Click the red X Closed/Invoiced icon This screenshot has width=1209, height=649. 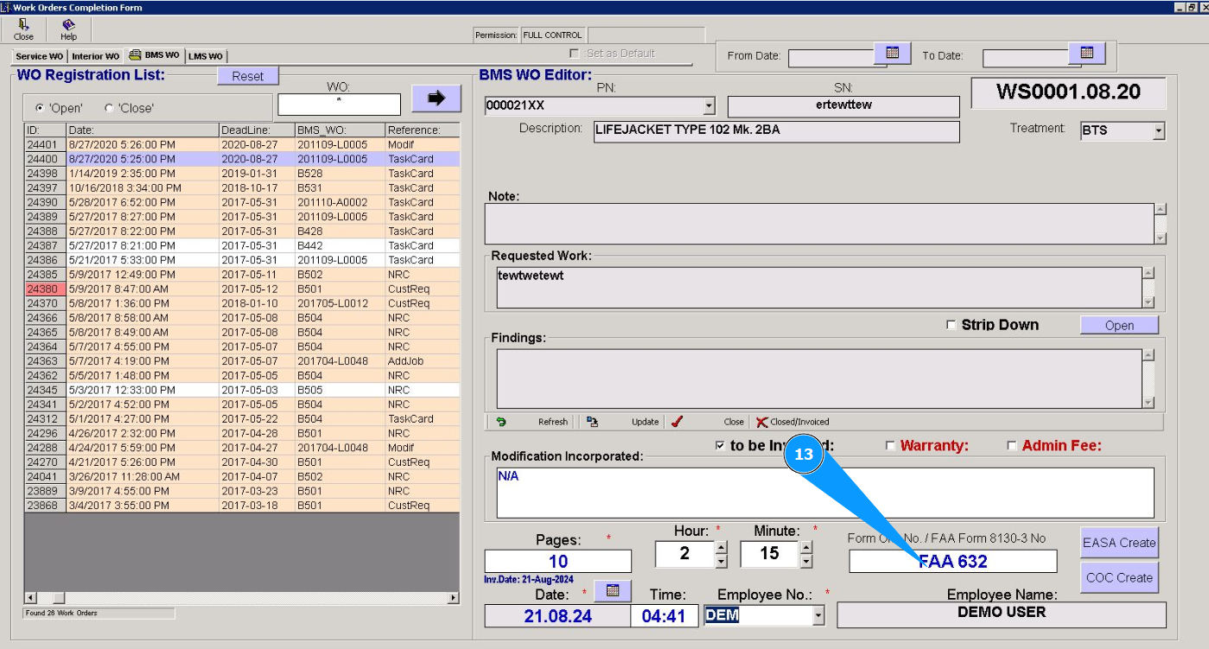[761, 422]
